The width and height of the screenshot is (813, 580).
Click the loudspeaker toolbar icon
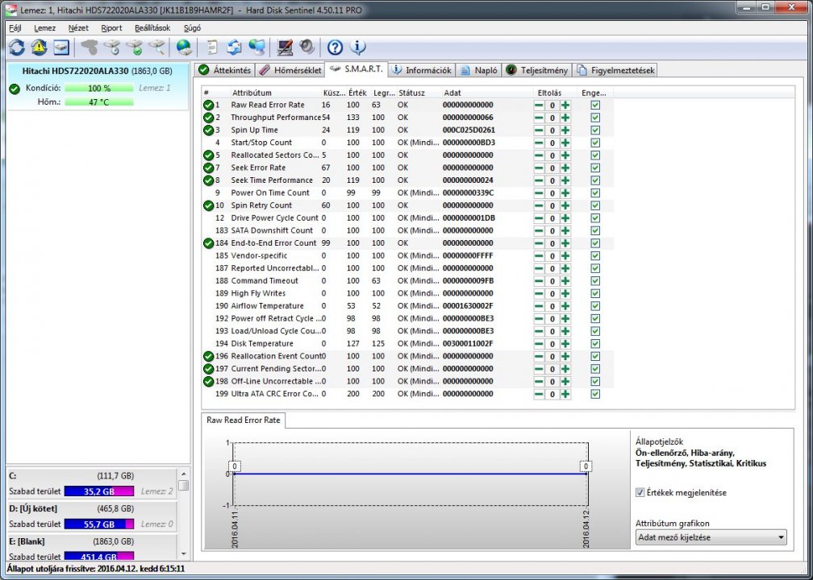(x=307, y=48)
